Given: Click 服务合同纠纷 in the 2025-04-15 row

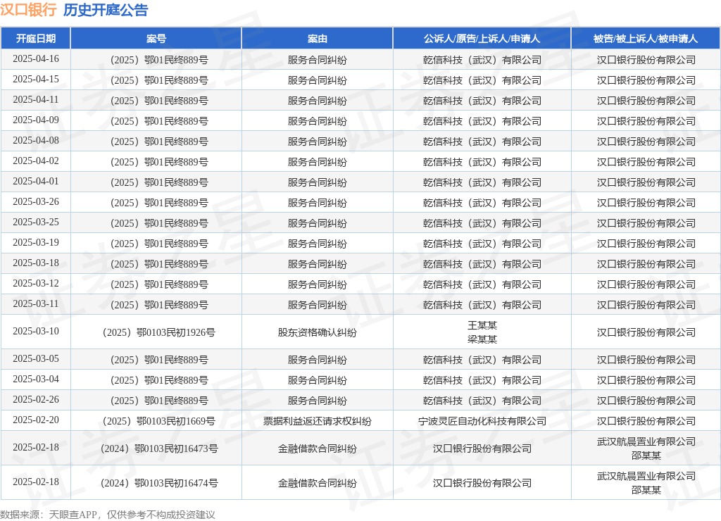Looking at the screenshot, I should pyautogui.click(x=318, y=80).
